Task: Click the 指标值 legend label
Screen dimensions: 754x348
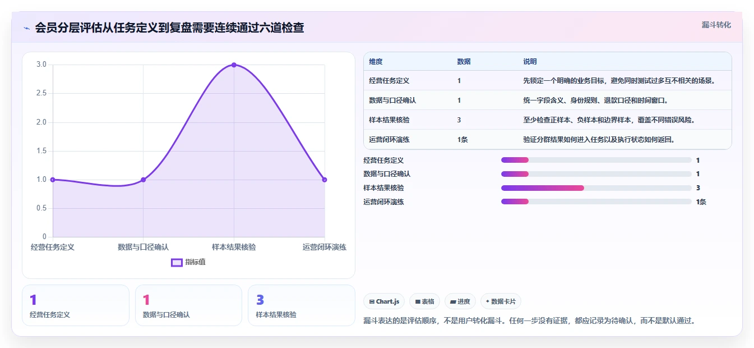Action: tap(195, 262)
